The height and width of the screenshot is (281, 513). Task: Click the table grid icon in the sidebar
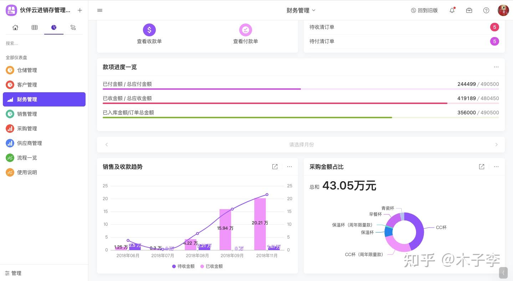(x=34, y=27)
